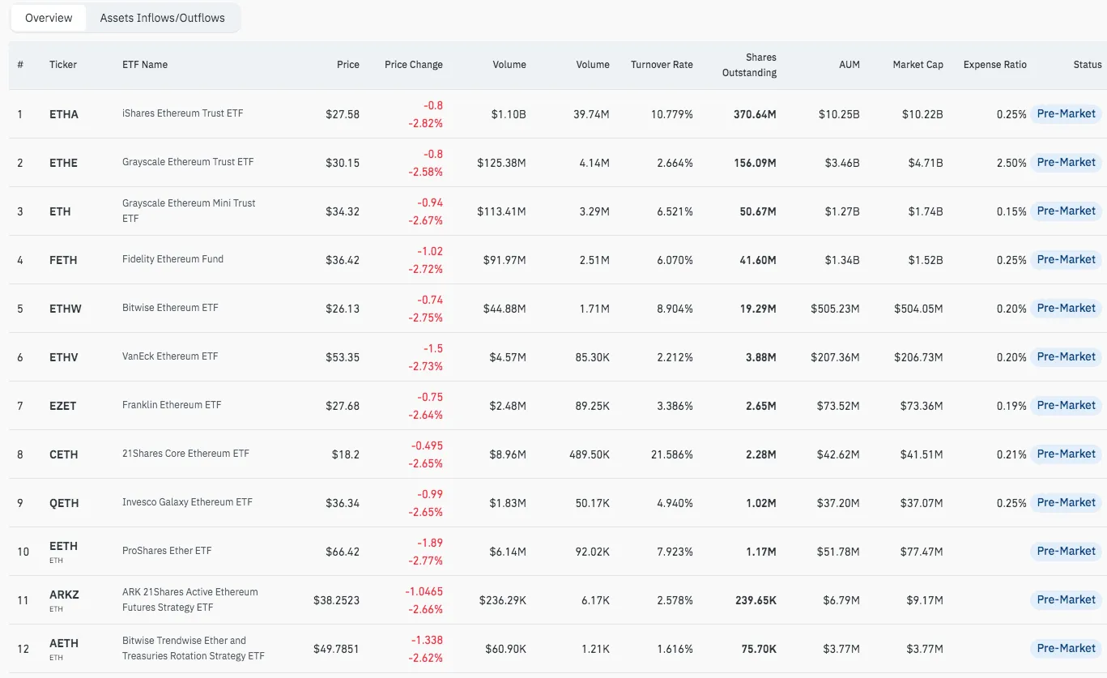Click the Pre-Market badge for CETH
The image size is (1107, 678).
click(1066, 454)
